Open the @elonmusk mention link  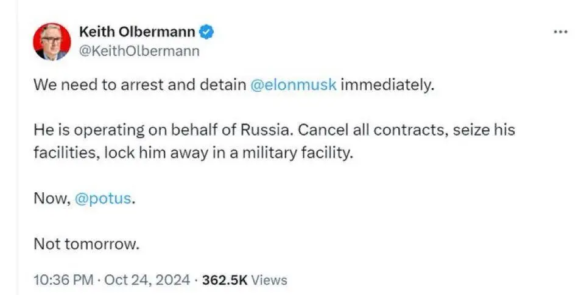click(293, 85)
